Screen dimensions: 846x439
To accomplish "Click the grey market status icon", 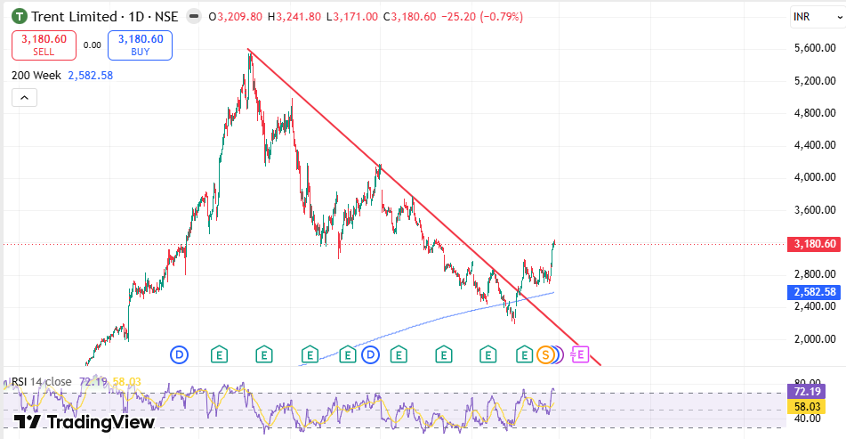I will 194,17.
